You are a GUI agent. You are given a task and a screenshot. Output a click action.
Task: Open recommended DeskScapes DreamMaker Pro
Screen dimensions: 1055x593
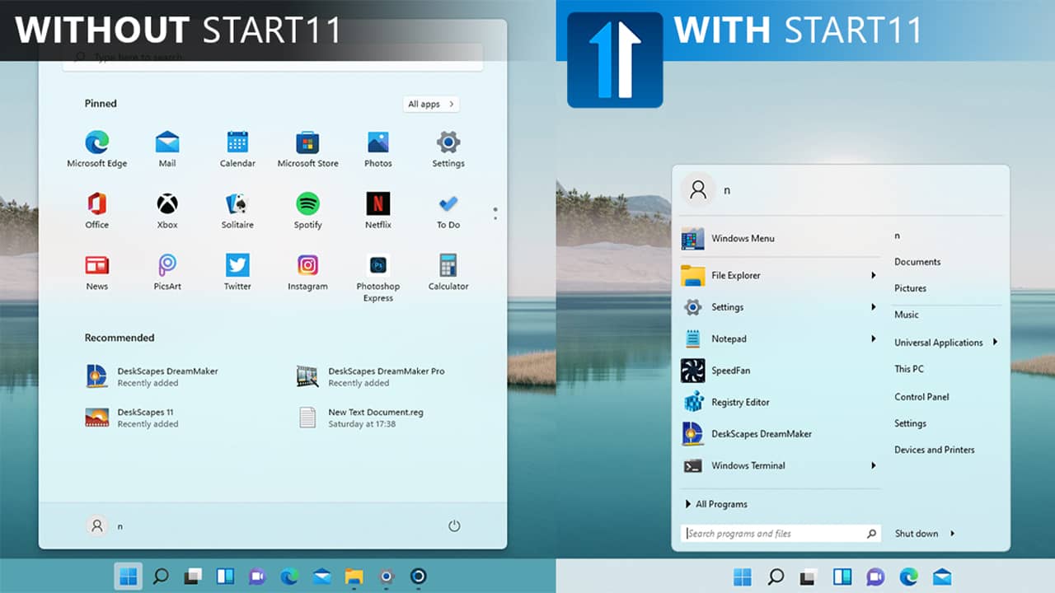pos(371,376)
